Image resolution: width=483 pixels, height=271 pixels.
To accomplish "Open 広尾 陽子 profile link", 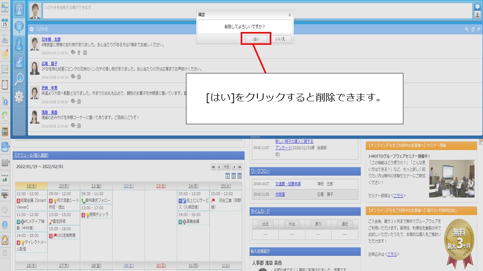I will [49, 64].
